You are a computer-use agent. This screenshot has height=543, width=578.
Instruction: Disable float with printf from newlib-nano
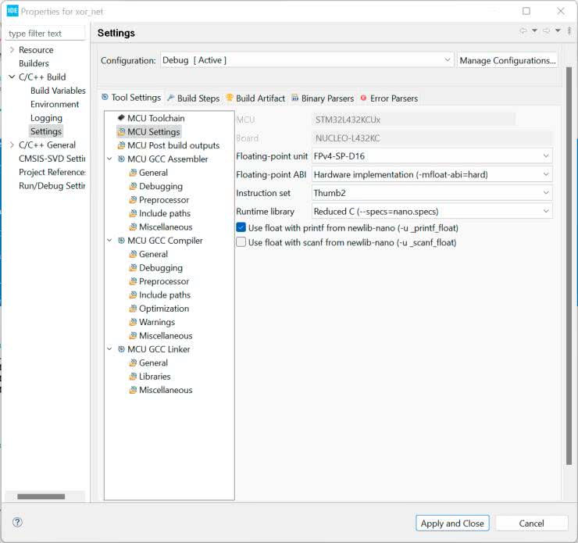pyautogui.click(x=241, y=227)
